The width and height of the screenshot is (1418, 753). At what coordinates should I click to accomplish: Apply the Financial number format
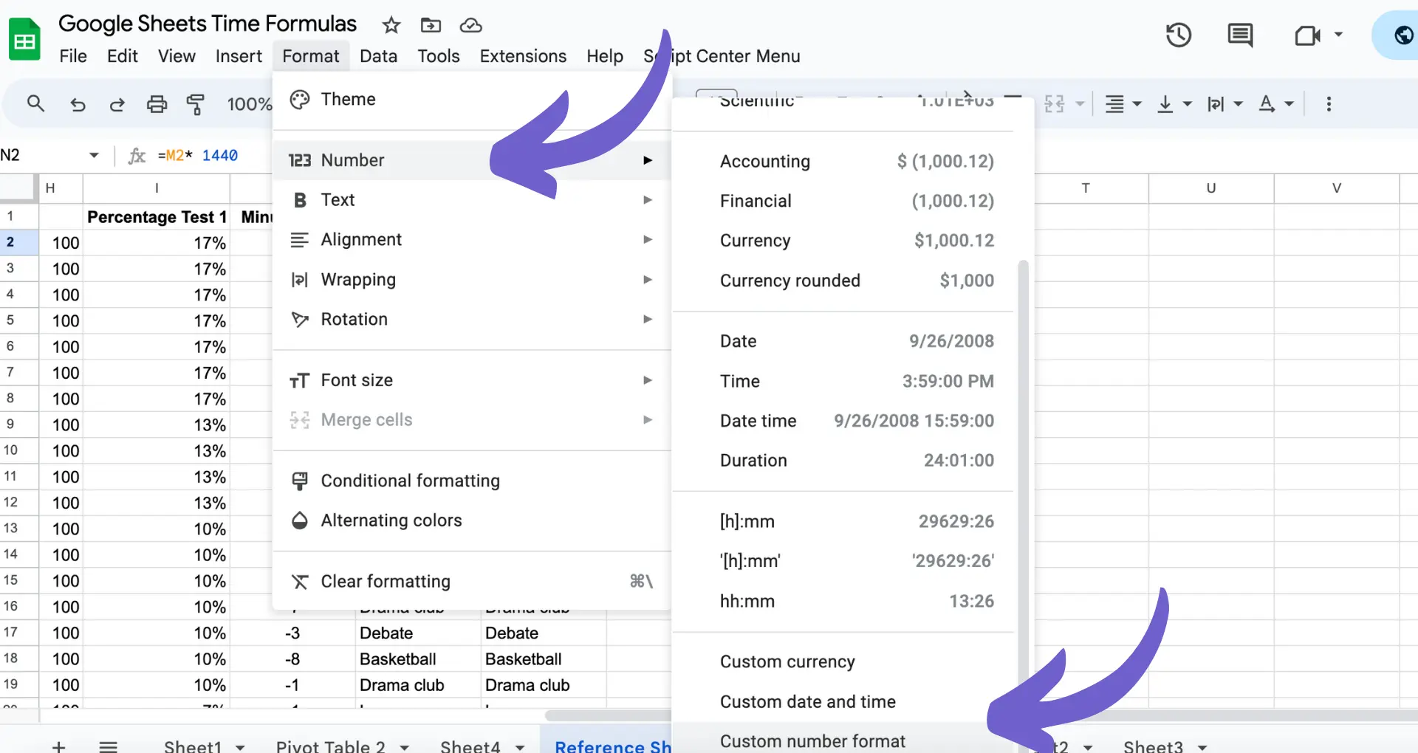coord(845,201)
